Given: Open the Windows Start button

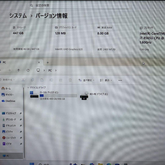Looking at the screenshot, I should pyautogui.click(x=32, y=164).
